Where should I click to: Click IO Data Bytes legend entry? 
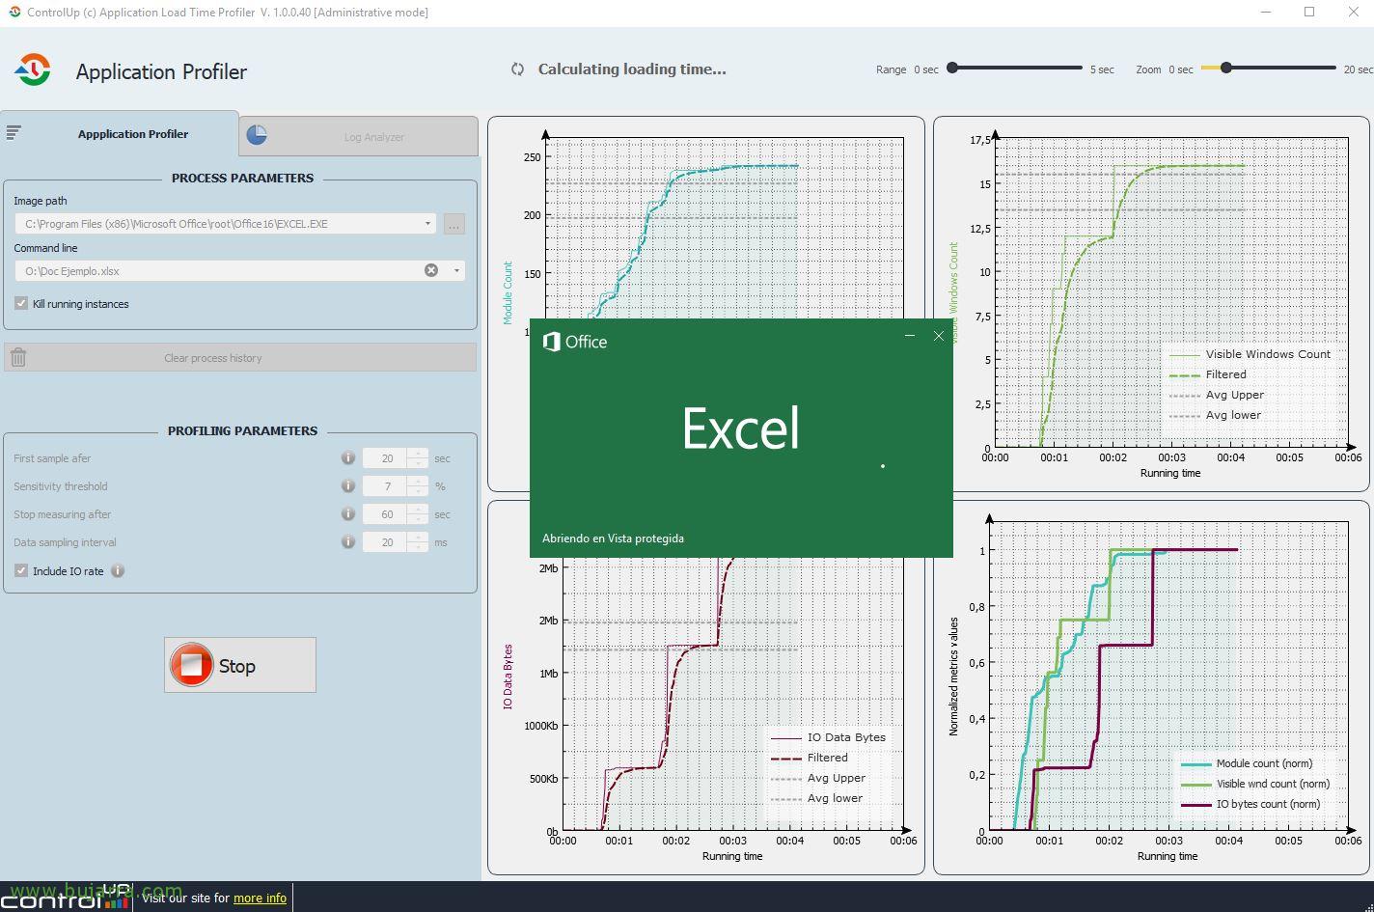827,737
